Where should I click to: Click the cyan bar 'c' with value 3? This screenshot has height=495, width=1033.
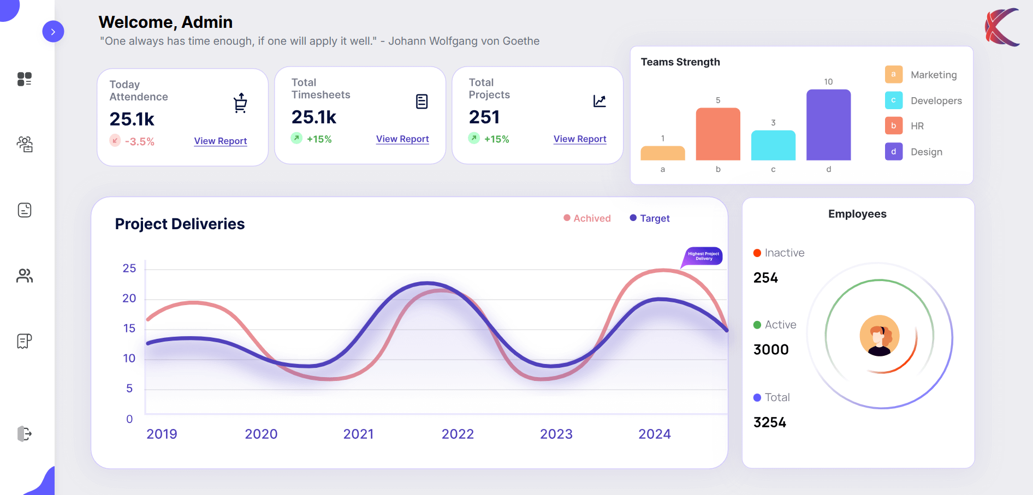click(x=773, y=145)
